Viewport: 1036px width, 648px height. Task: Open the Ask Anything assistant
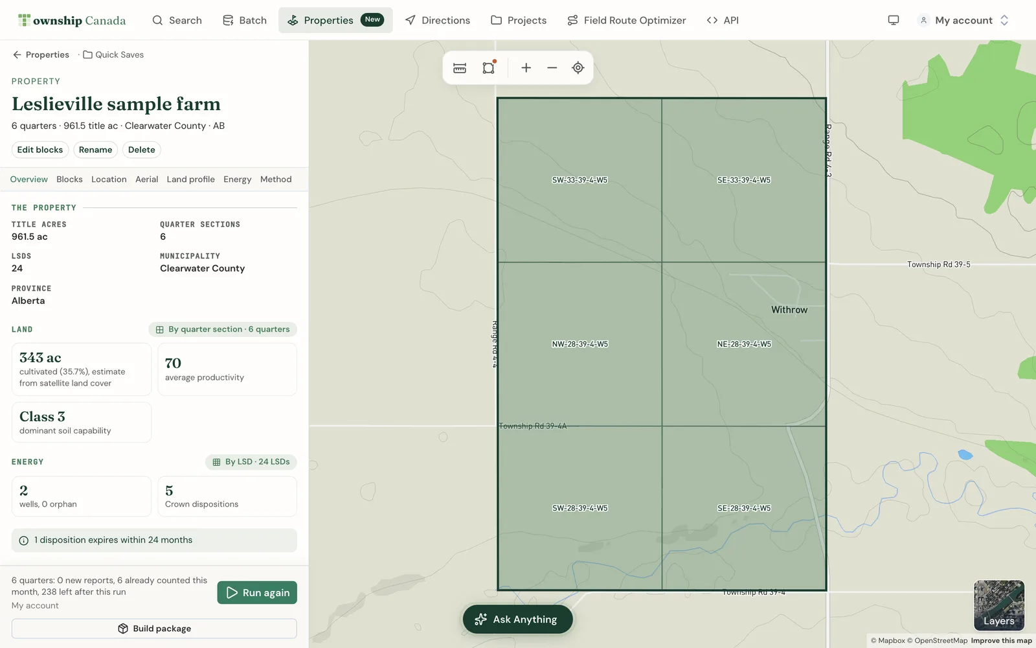coord(518,619)
